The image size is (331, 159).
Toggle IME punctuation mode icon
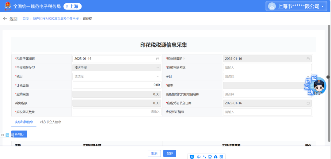pos(204,157)
